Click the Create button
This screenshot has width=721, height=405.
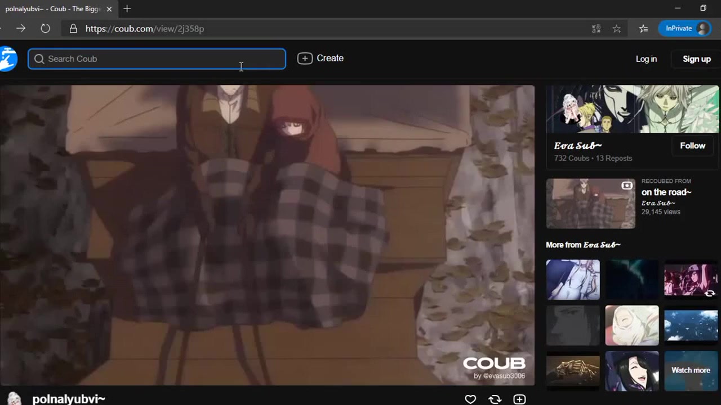coord(321,58)
